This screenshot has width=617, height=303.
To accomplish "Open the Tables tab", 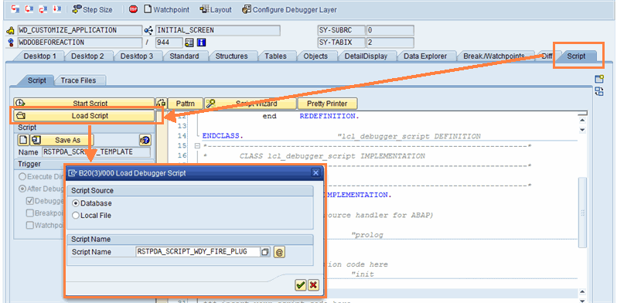I will [x=275, y=56].
